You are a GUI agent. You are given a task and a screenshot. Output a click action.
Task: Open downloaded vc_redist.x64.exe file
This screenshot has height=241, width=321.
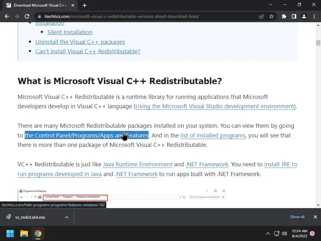click(30, 217)
